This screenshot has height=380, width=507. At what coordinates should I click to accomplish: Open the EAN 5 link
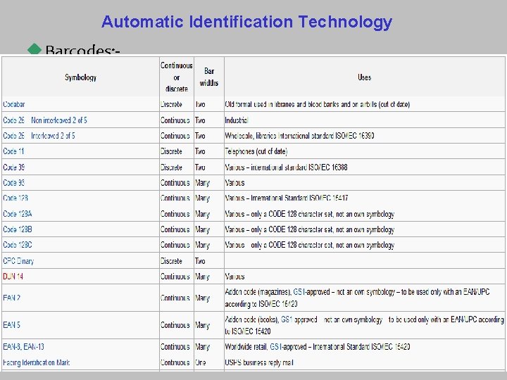(12, 324)
